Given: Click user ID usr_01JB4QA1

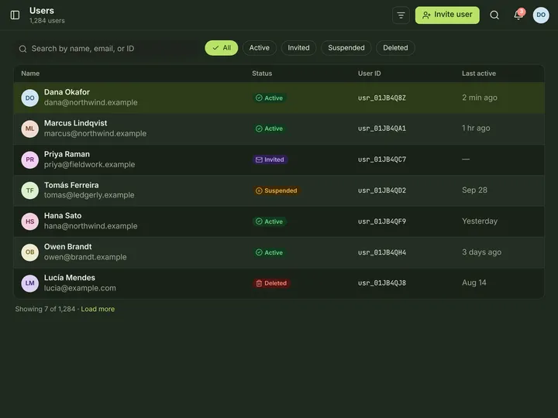Looking at the screenshot, I should pos(382,128).
